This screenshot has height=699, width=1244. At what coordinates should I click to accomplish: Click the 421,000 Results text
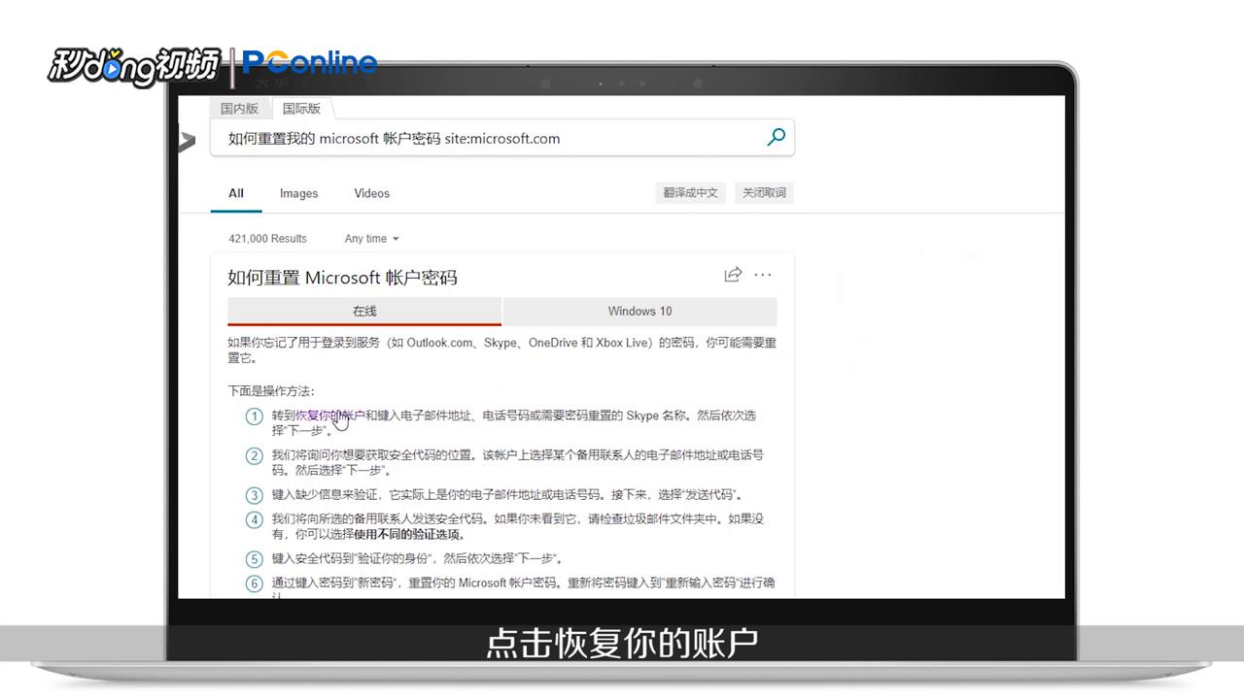pos(267,239)
